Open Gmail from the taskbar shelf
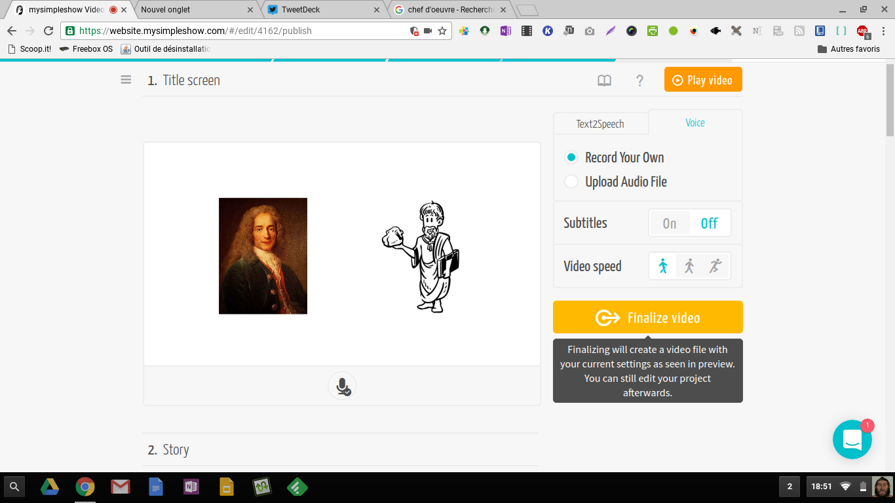895x503 pixels. click(120, 487)
